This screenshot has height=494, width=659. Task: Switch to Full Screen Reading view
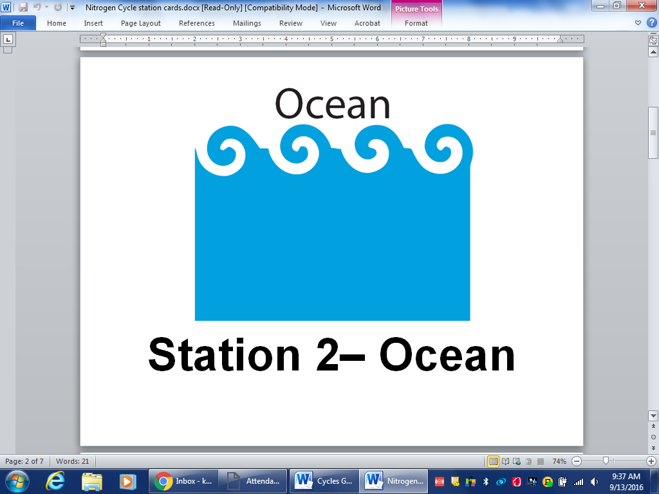click(x=506, y=461)
